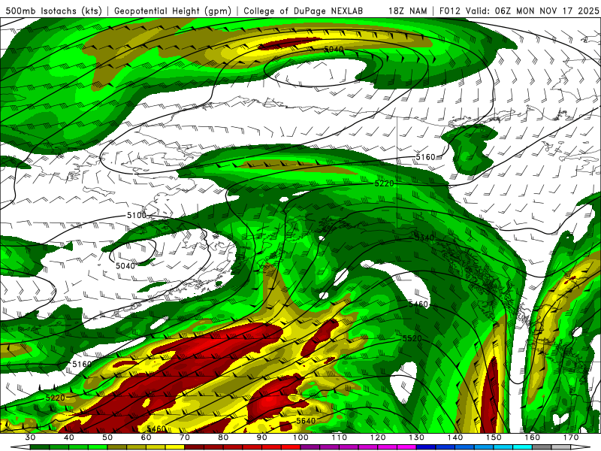601x451 pixels.
Task: Click the colorbar value 130
Action: point(417,437)
